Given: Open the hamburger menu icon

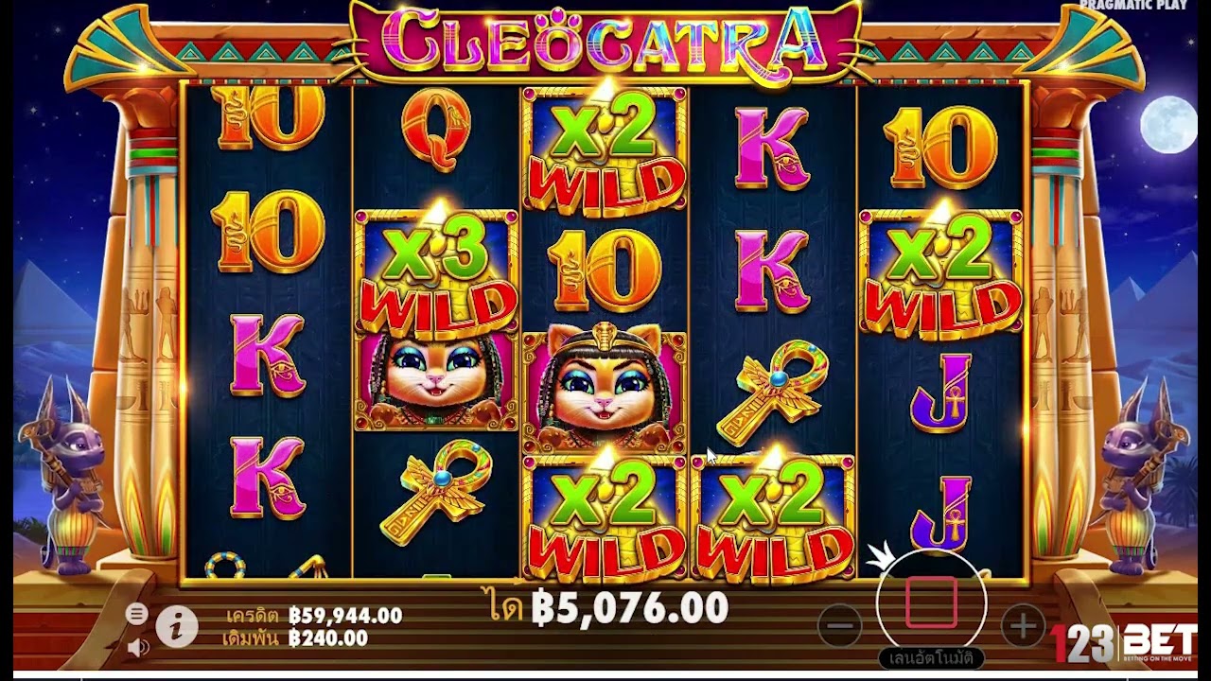Looking at the screenshot, I should (x=137, y=614).
